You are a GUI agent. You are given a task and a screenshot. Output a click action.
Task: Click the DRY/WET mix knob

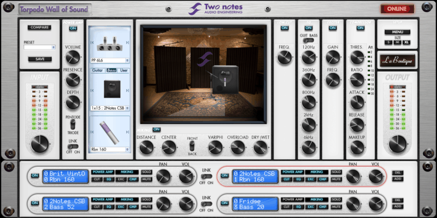point(261,147)
